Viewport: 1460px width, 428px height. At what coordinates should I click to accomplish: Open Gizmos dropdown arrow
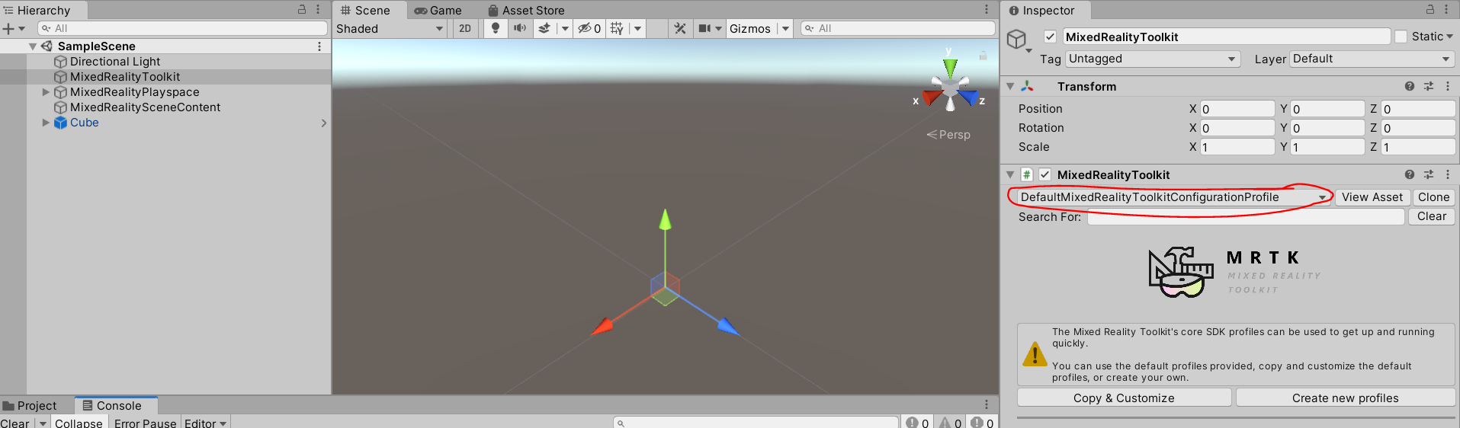point(785,28)
